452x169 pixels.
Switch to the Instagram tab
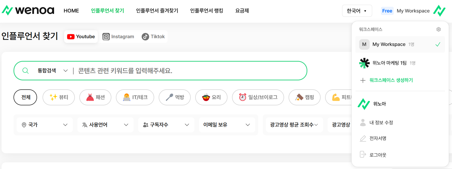pyautogui.click(x=118, y=37)
